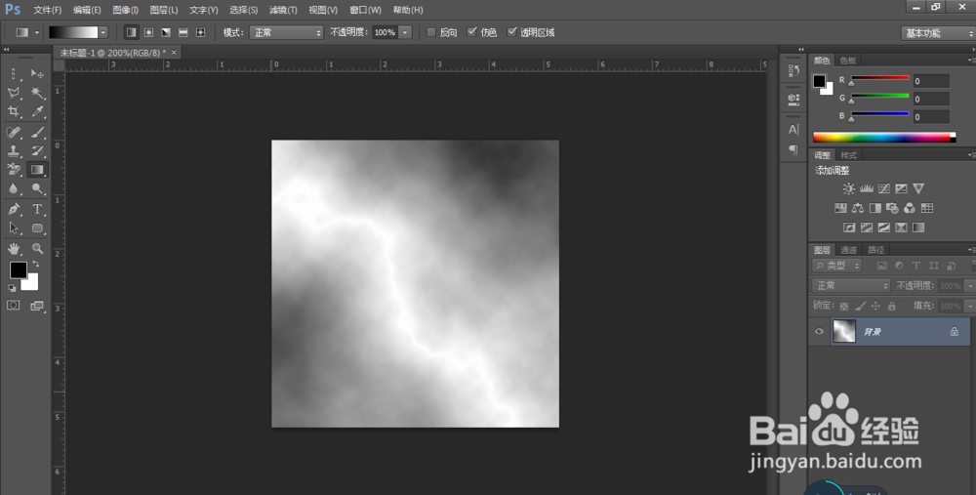Reset default foreground and background colors
Image resolution: width=976 pixels, height=495 pixels.
click(x=12, y=288)
